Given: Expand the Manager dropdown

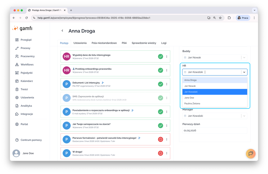Looking at the screenshot, I should tap(244, 116).
